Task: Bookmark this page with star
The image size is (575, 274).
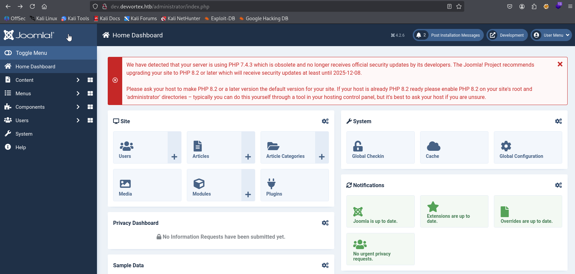Action: click(459, 6)
